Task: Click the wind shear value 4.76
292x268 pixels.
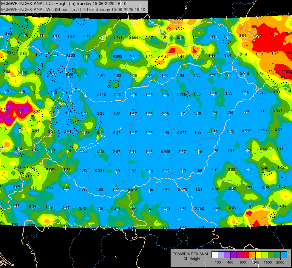Action: click(196, 56)
